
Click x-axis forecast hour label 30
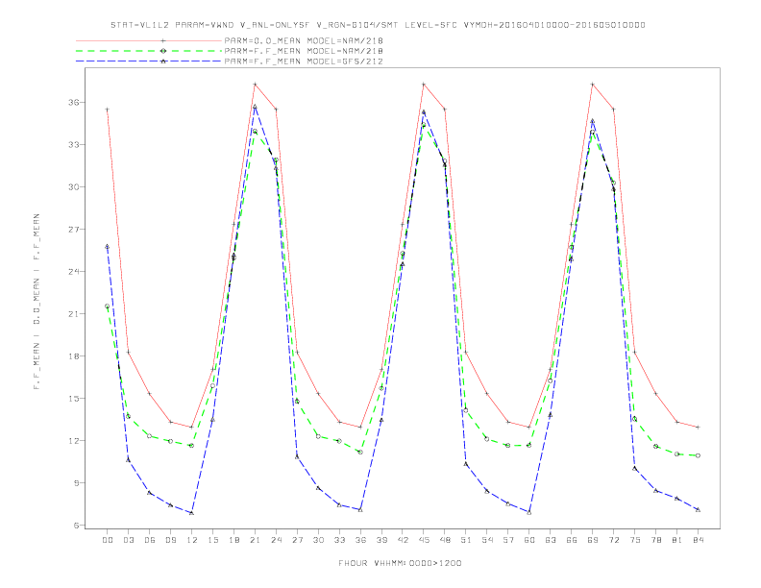(318, 540)
